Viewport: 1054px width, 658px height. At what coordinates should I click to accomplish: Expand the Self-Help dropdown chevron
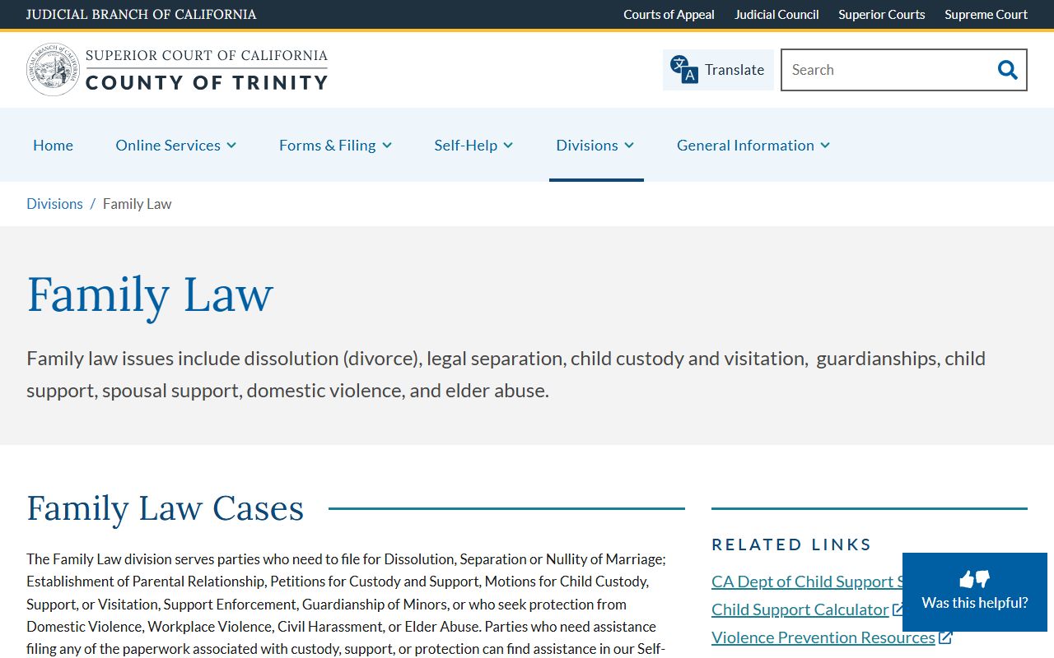tap(508, 146)
